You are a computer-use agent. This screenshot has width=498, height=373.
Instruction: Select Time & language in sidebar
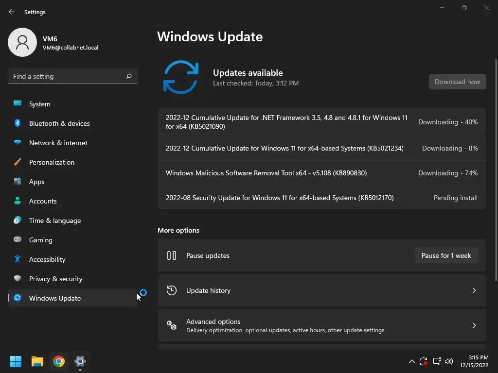coord(73,220)
